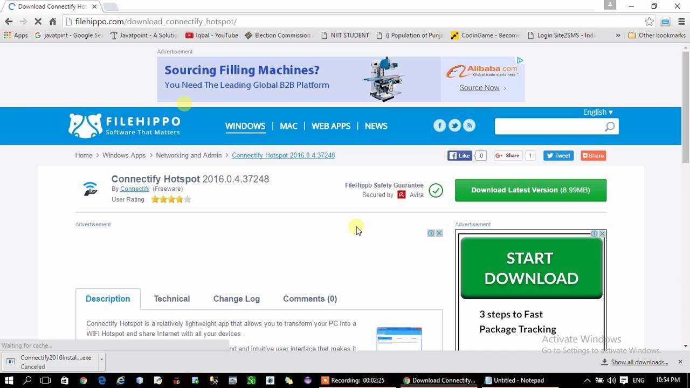Switch to the Comments (0) tab
690x388 pixels.
[x=310, y=299]
